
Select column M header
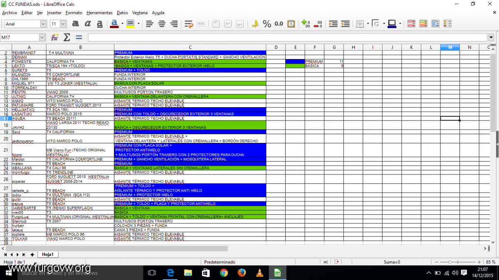pyautogui.click(x=450, y=47)
